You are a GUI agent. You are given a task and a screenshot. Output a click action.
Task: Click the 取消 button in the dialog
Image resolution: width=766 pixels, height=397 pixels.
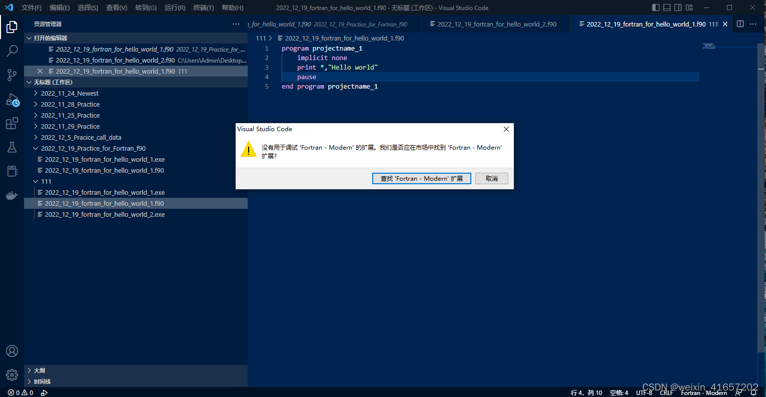[x=491, y=178]
